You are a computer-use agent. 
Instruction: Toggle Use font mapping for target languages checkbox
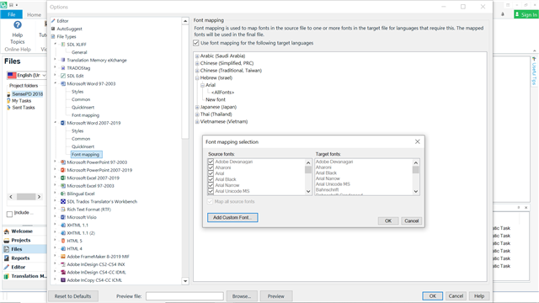(196, 43)
